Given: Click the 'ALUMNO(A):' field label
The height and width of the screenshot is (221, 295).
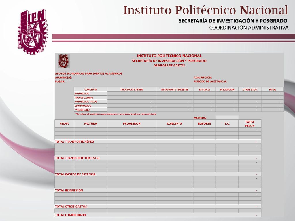Looking at the screenshot, I should click(63, 77).
